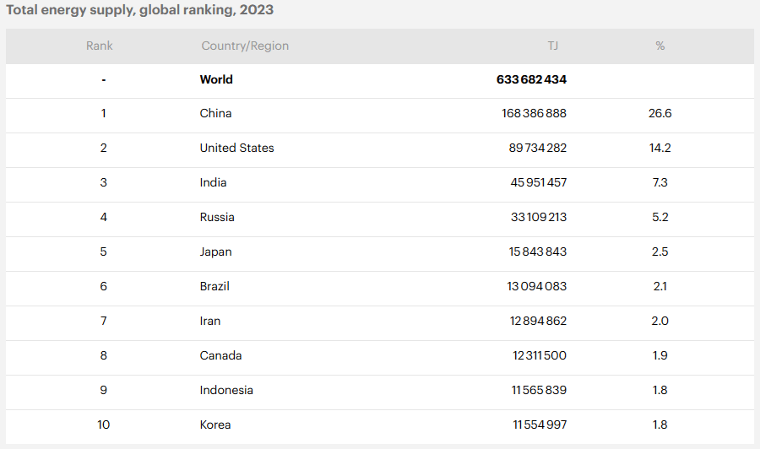This screenshot has width=760, height=449.
Task: Click India's TJ value 45 951 457
Action: [x=539, y=182]
